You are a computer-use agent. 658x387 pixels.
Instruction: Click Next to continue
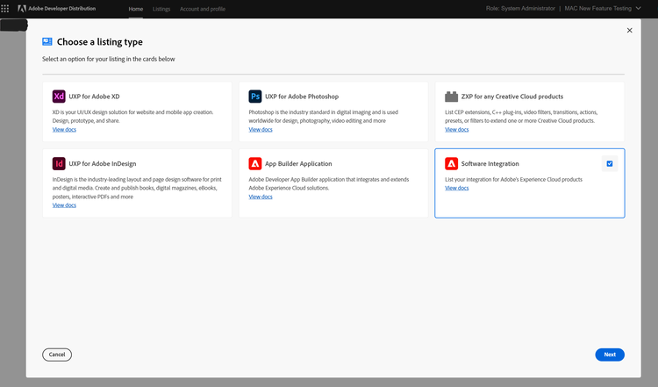point(610,355)
